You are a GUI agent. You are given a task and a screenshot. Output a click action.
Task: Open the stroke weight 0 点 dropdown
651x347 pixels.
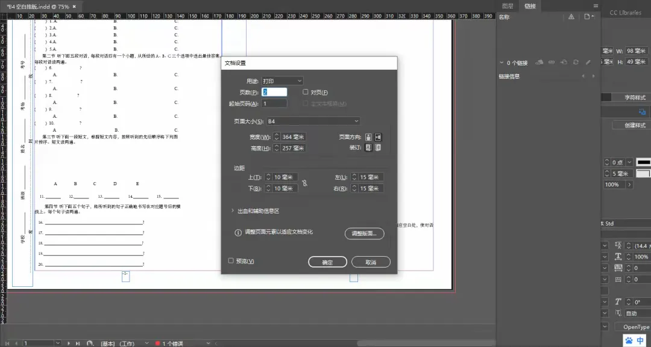click(x=629, y=162)
